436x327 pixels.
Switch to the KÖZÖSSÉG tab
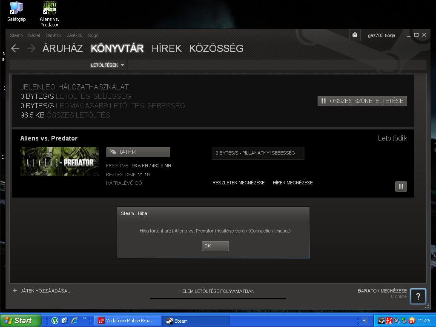216,49
